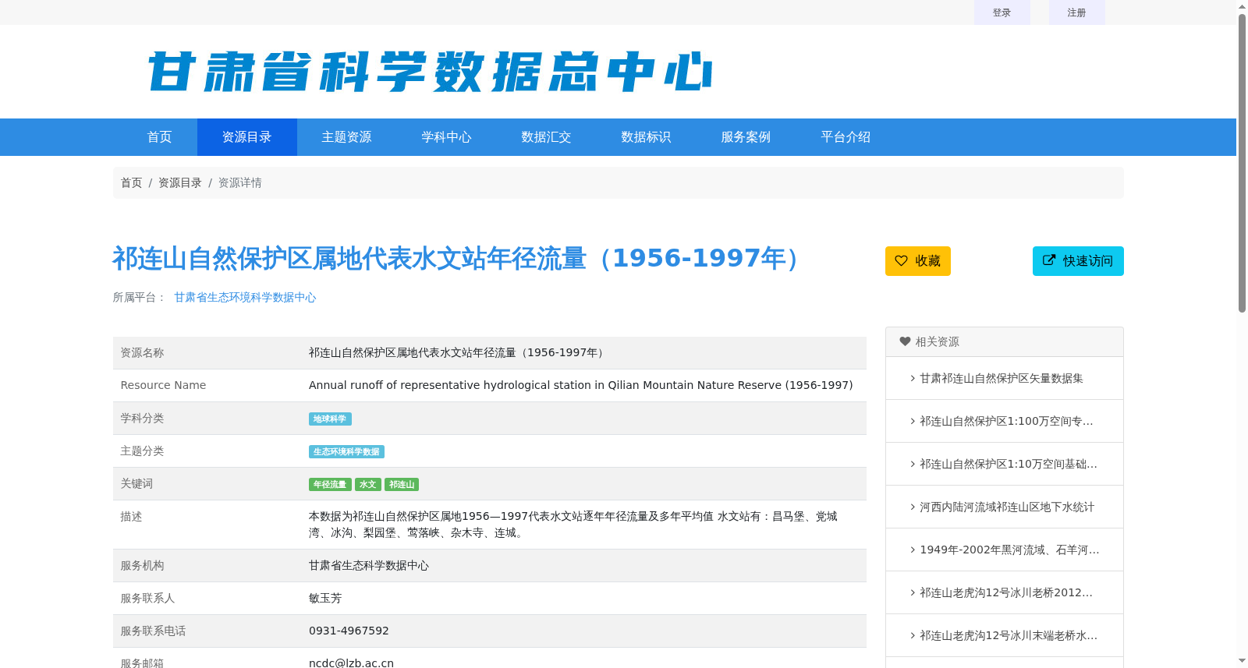Click the English resource name text

pyautogui.click(x=581, y=385)
